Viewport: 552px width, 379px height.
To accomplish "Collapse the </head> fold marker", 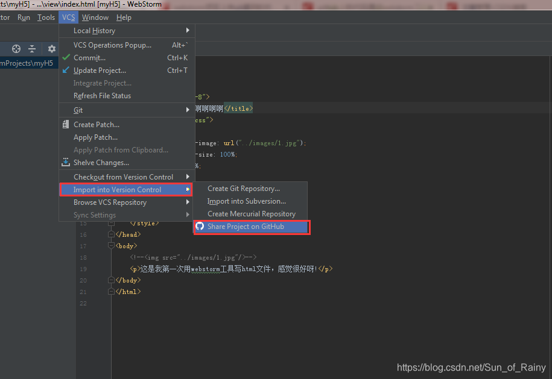I will coord(111,234).
